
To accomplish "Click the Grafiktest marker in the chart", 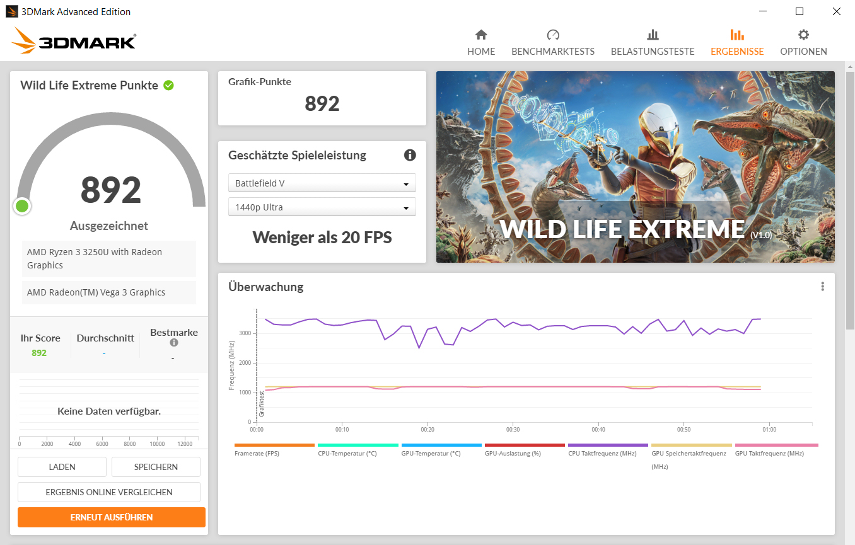I will click(261, 404).
